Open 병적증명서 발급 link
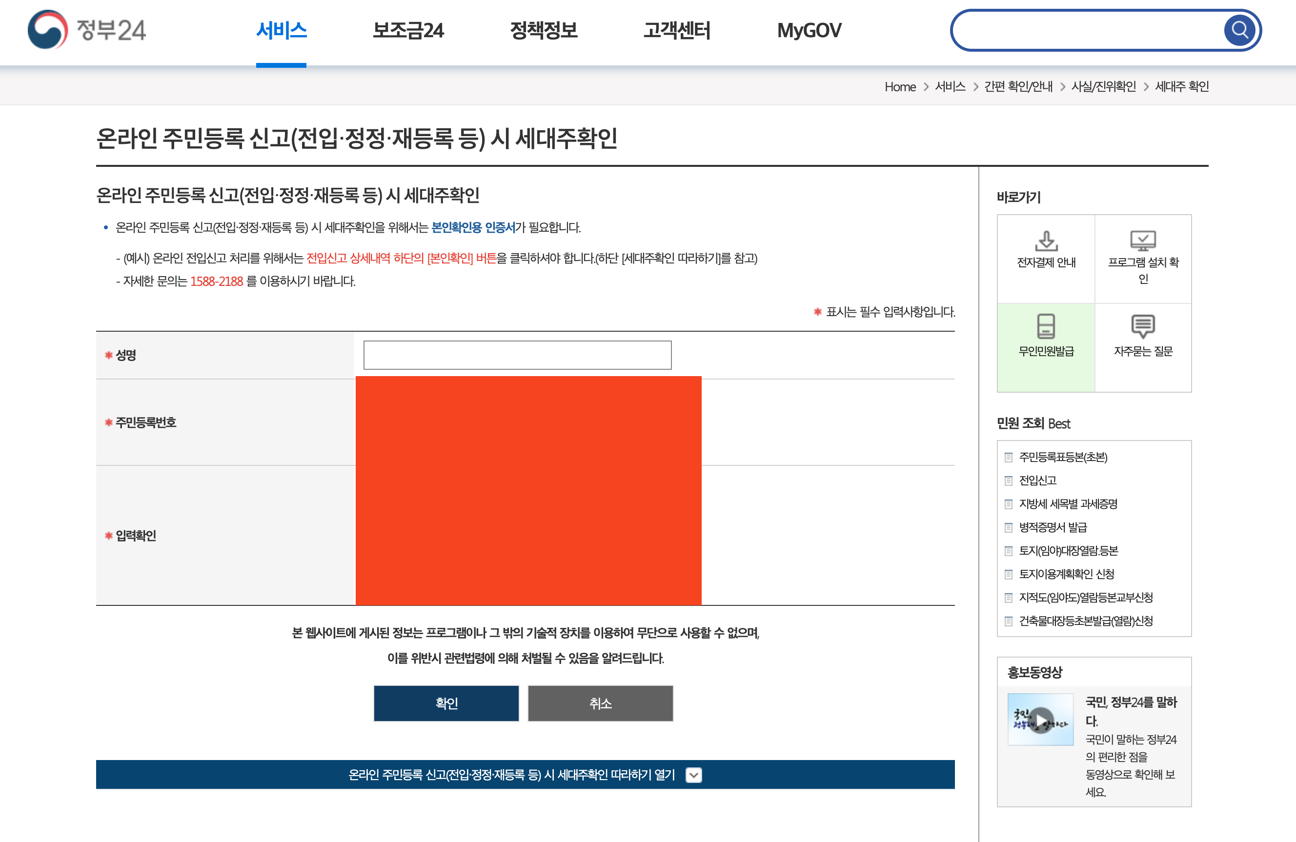Screen dimensions: 1296x842 1053,527
